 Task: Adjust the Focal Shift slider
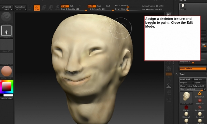(128, 6)
